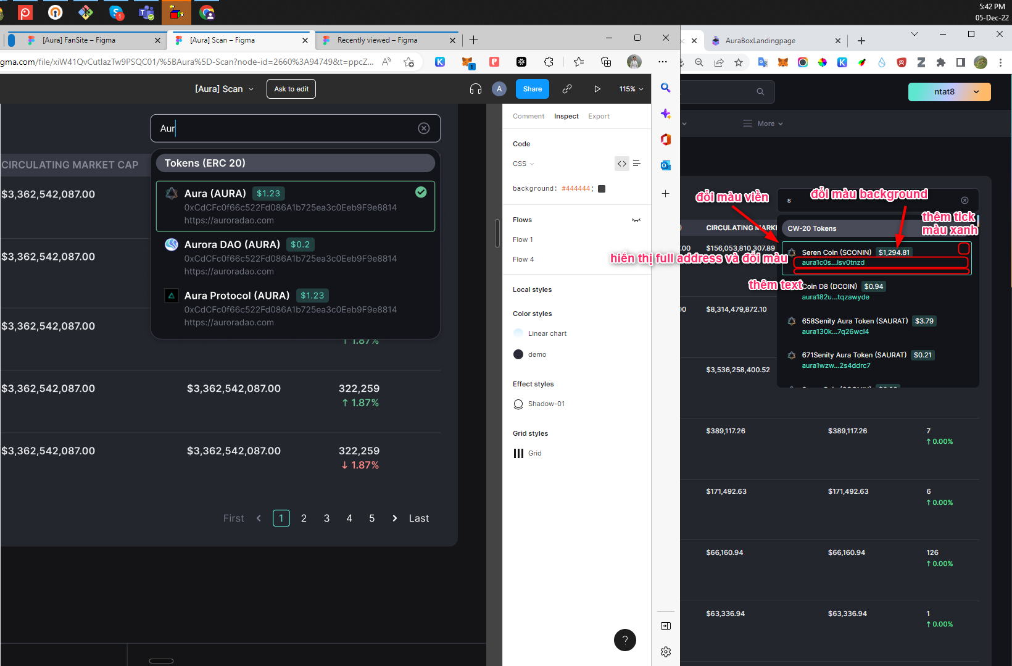Open Microsoft Teams from the taskbar
Screen dimensions: 1012x666
tap(147, 12)
